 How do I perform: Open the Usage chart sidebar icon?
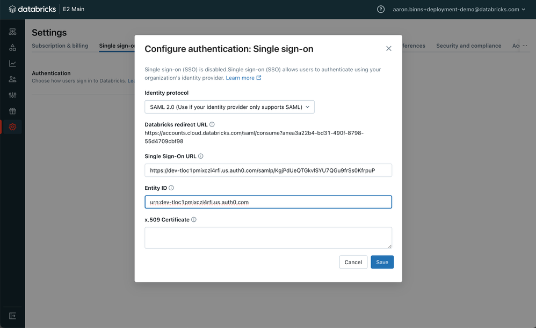tap(12, 63)
